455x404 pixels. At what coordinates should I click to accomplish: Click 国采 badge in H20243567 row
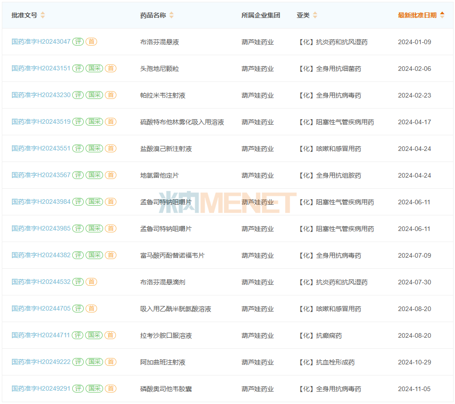94,175
